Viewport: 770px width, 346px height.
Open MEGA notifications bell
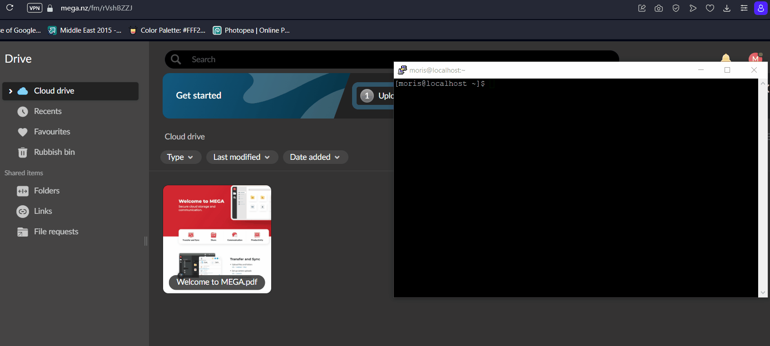[726, 58]
